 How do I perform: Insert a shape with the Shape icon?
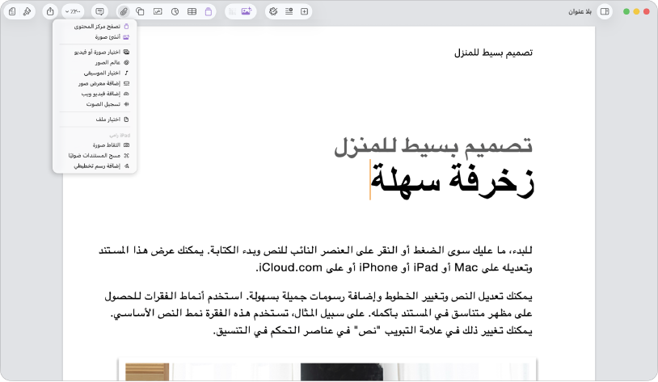(x=140, y=12)
